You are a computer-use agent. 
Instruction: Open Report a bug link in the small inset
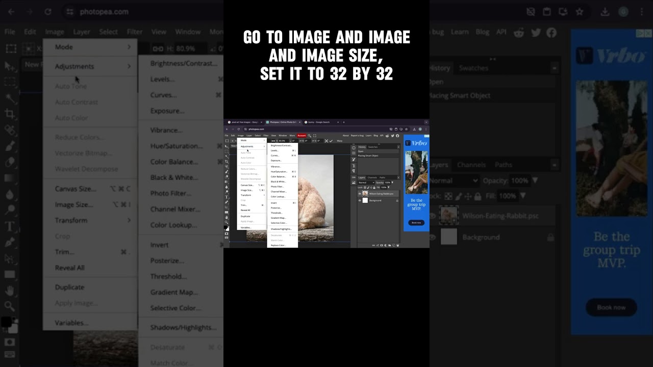[357, 136]
